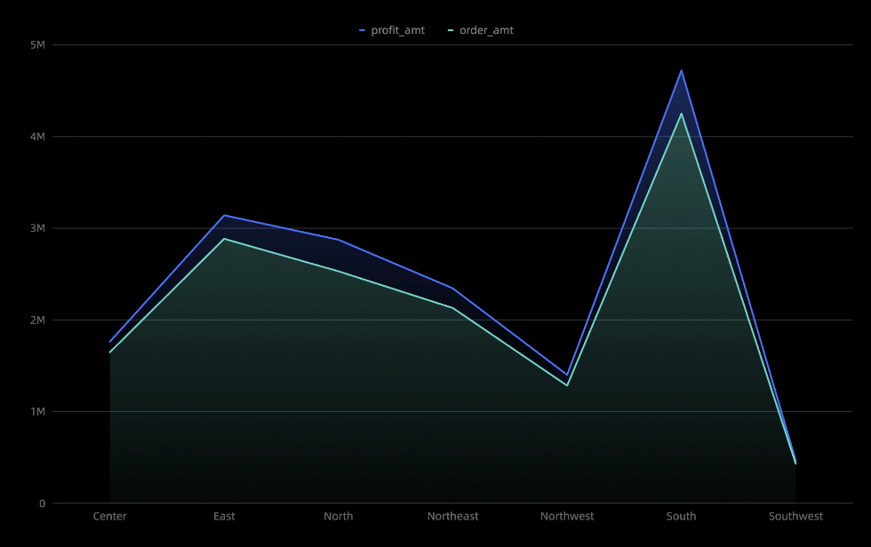The image size is (871, 547).
Task: Click the profit_amt data point at East
Action: point(224,215)
